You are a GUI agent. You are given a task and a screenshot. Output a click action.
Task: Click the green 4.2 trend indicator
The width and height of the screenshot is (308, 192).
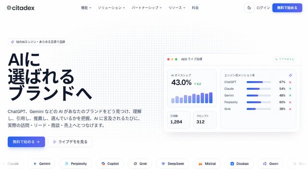coord(197,84)
